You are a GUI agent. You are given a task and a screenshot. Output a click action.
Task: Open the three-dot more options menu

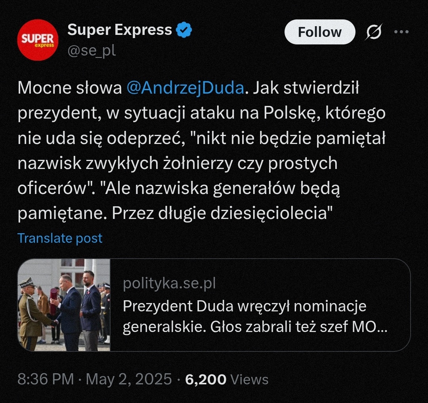pyautogui.click(x=401, y=32)
